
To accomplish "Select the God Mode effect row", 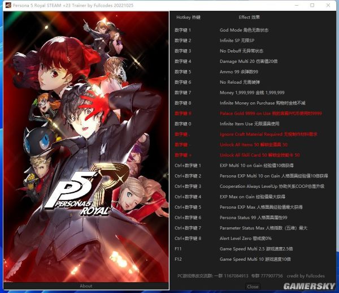I will (x=244, y=30).
